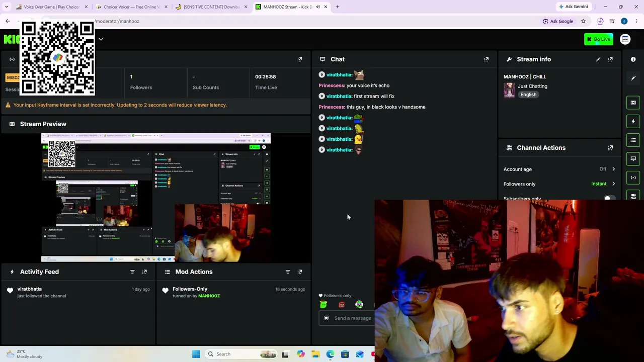Open File Explorer from the taskbar
This screenshot has width=644, height=362.
point(315,354)
